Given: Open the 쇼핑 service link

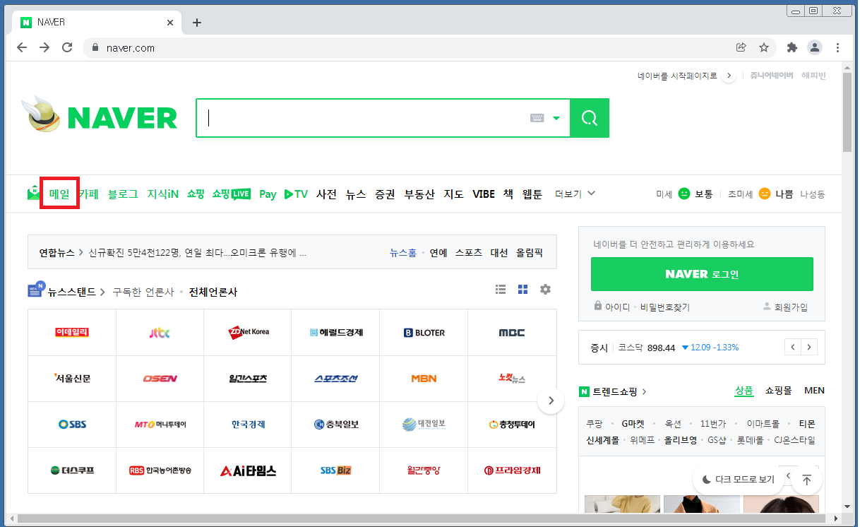Looking at the screenshot, I should click(x=196, y=194).
